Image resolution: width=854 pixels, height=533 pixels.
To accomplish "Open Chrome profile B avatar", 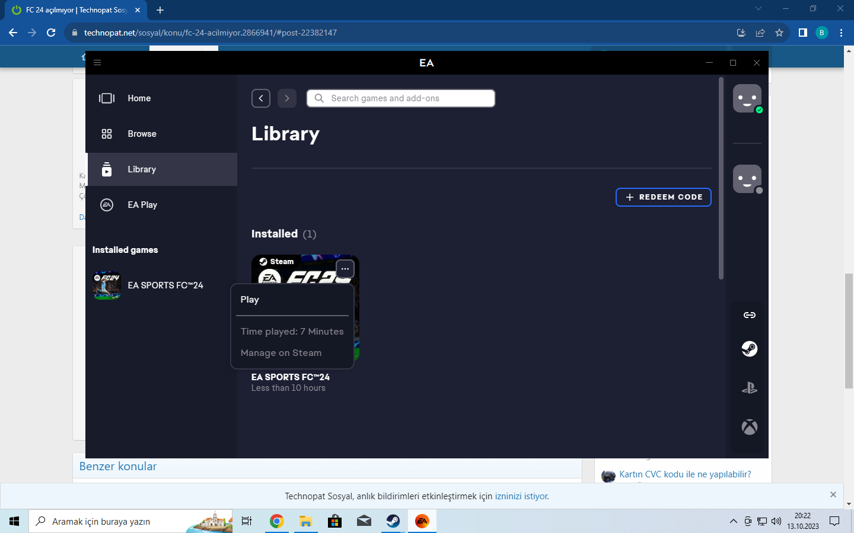I will 822,33.
